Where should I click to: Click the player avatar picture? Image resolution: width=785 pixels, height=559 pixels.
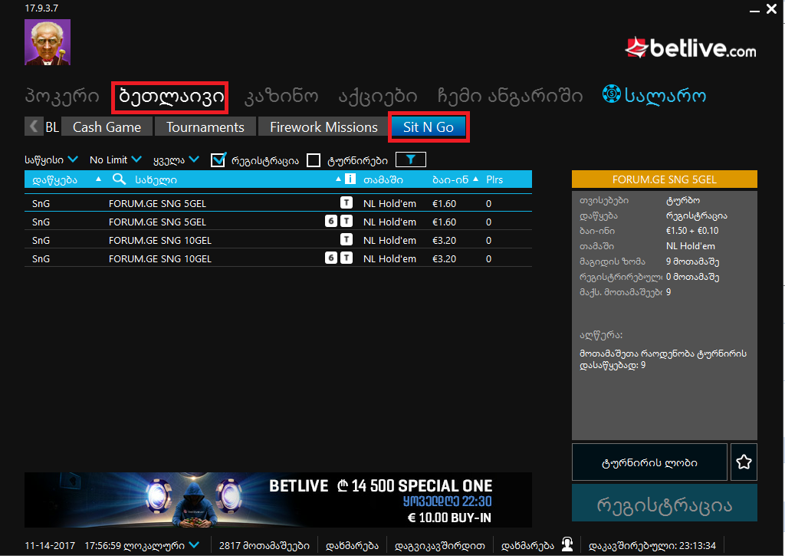(48, 42)
